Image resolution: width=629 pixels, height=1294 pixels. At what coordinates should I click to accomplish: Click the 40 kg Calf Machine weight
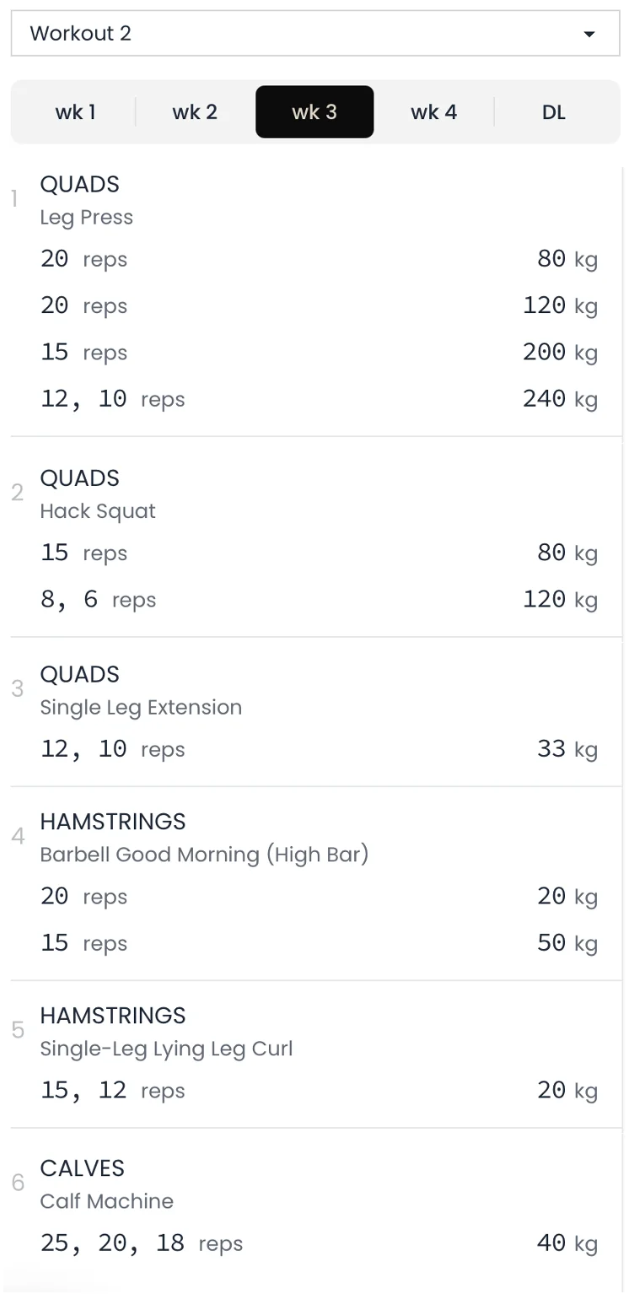point(567,1243)
